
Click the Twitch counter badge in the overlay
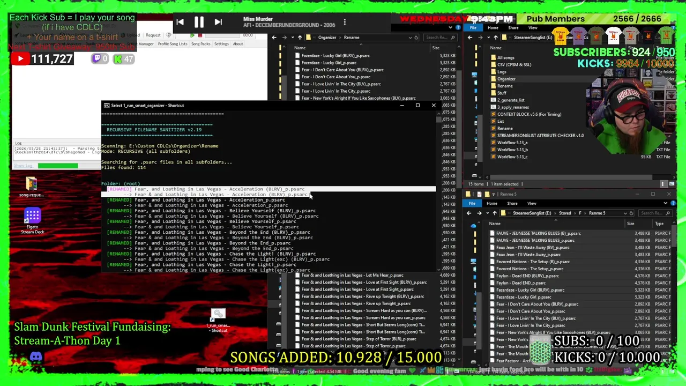coord(100,59)
